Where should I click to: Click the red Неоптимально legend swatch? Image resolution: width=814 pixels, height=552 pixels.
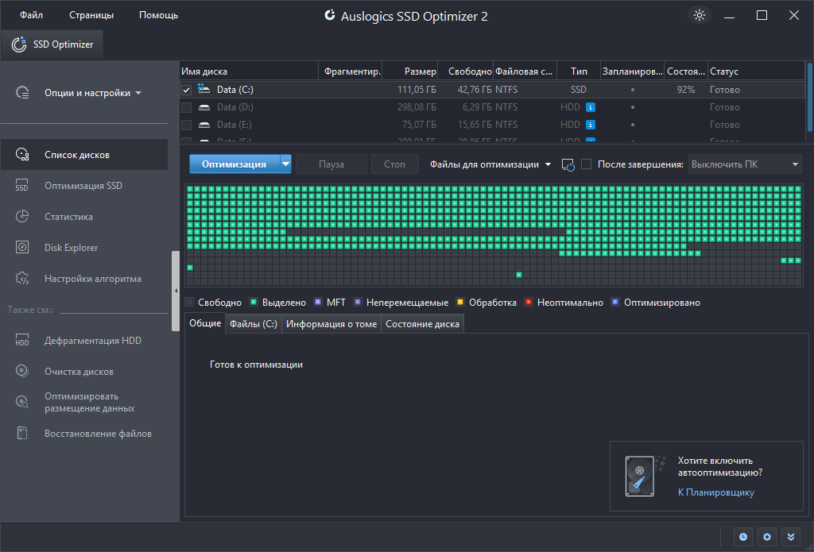(x=528, y=303)
